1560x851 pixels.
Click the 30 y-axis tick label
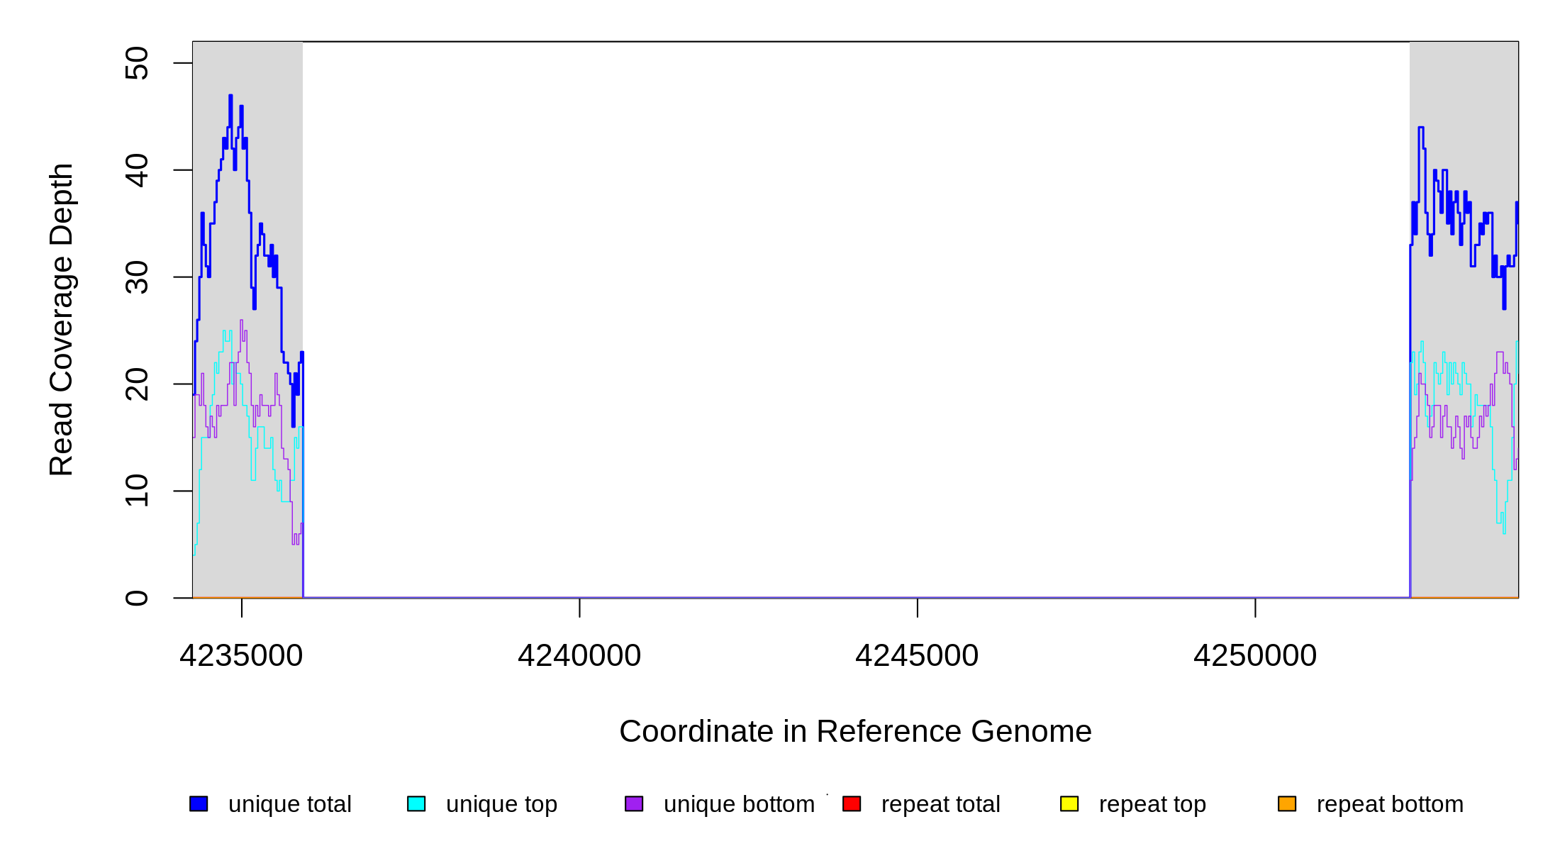(x=137, y=277)
